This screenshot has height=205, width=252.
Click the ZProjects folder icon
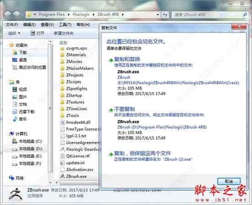(x=62, y=75)
